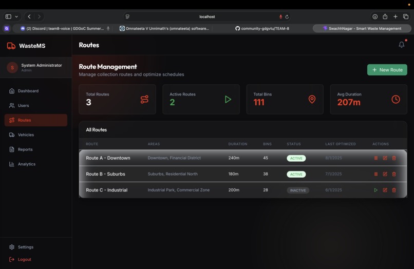Screen dimensions: 414x269
Task: Open Settings in the sidebar
Action: click(36, 247)
